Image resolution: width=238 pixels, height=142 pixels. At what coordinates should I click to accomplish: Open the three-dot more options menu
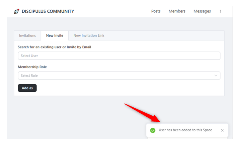click(x=220, y=11)
